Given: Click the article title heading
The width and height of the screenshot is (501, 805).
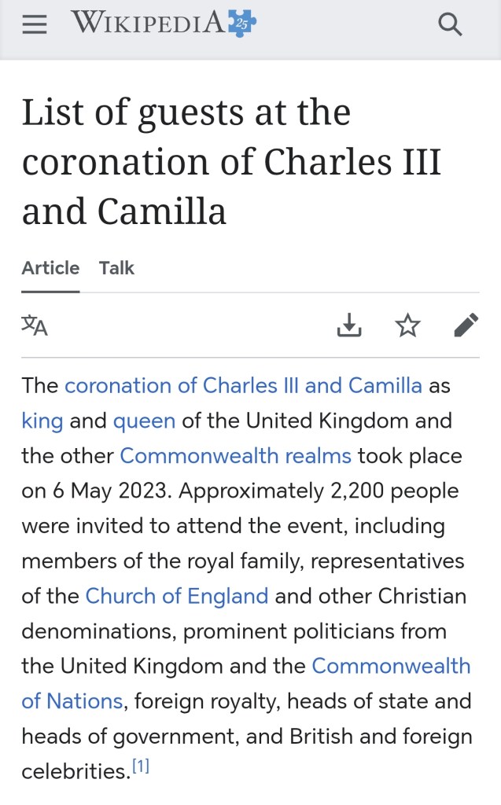Looking at the screenshot, I should click(x=231, y=161).
